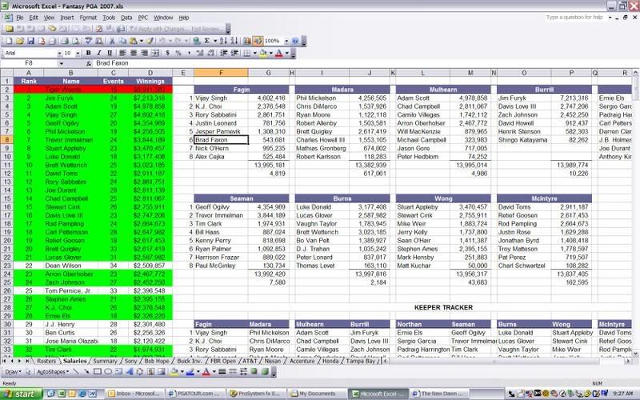Toggle Center alignment
The height and width of the screenshot is (400, 640).
[134, 53]
